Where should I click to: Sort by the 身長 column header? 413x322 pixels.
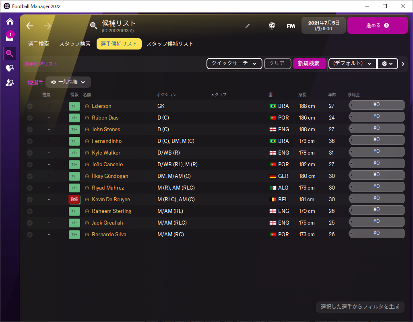coord(302,95)
